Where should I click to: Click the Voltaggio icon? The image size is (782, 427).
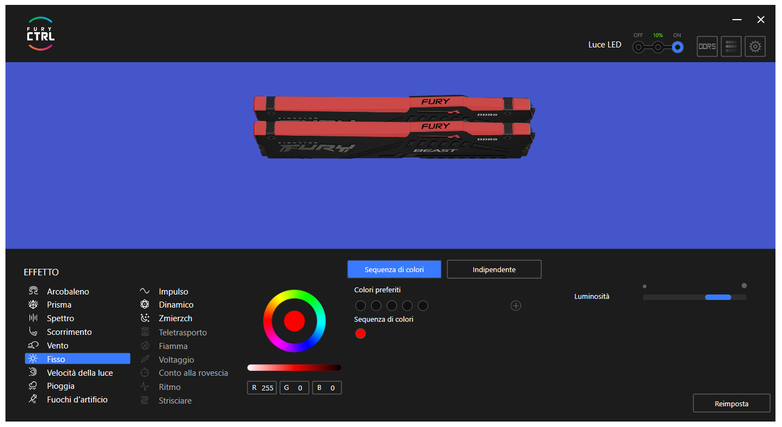pos(145,359)
